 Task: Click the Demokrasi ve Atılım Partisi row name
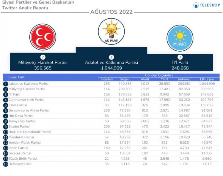[29, 110]
